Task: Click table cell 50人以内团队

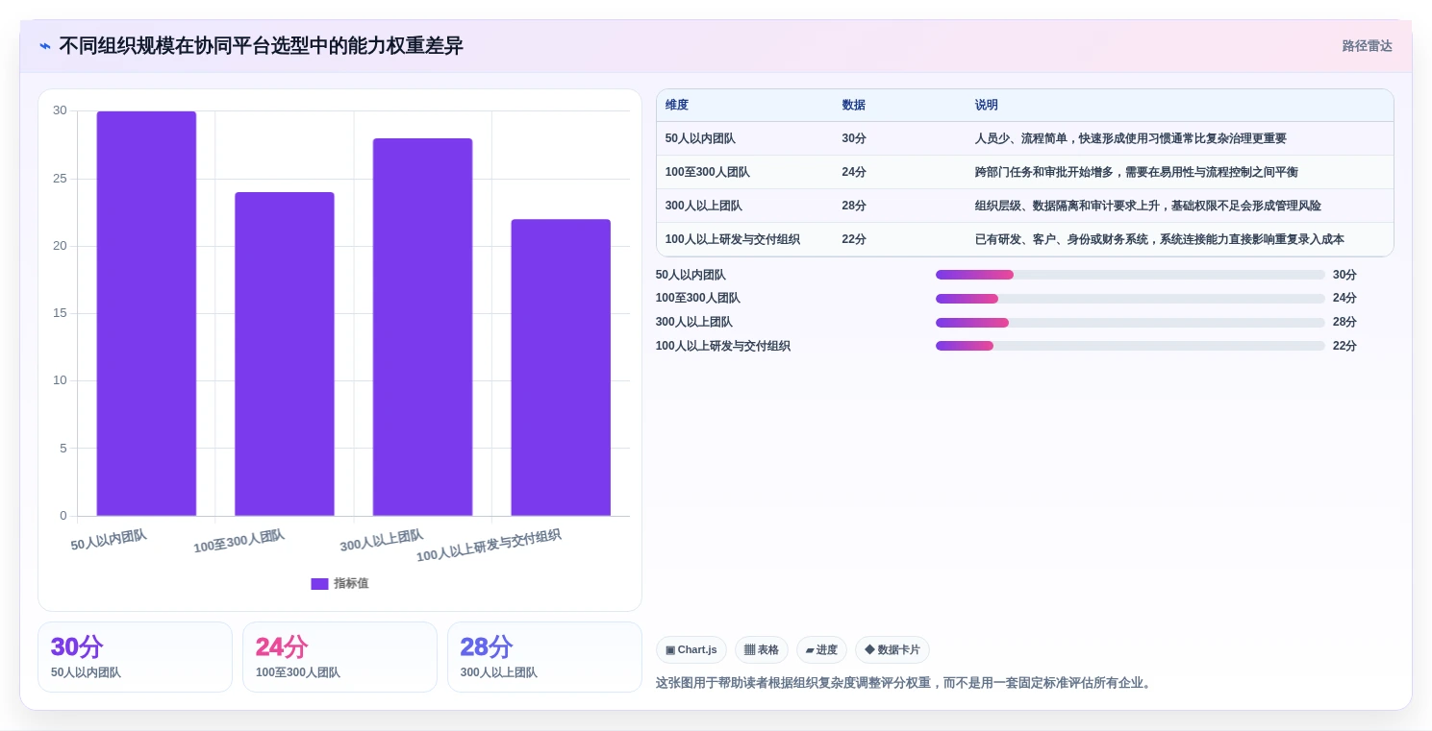Action: (700, 138)
